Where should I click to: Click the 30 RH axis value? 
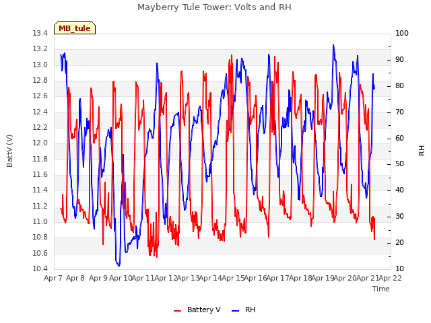pyautogui.click(x=399, y=217)
